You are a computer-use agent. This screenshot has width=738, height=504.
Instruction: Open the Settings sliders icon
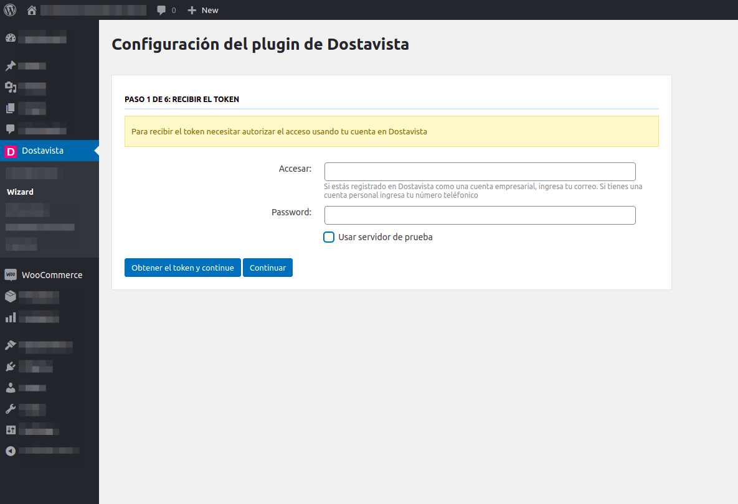click(x=11, y=430)
